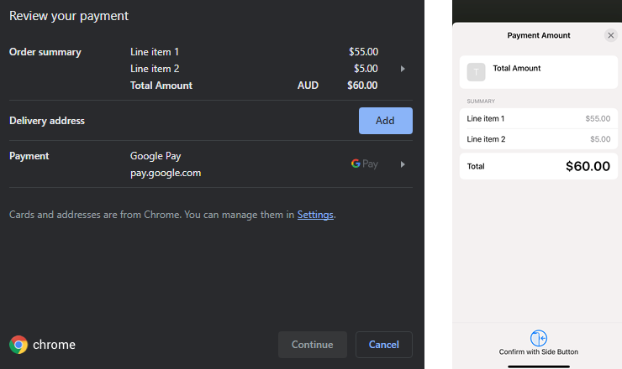Add a delivery address

point(385,121)
